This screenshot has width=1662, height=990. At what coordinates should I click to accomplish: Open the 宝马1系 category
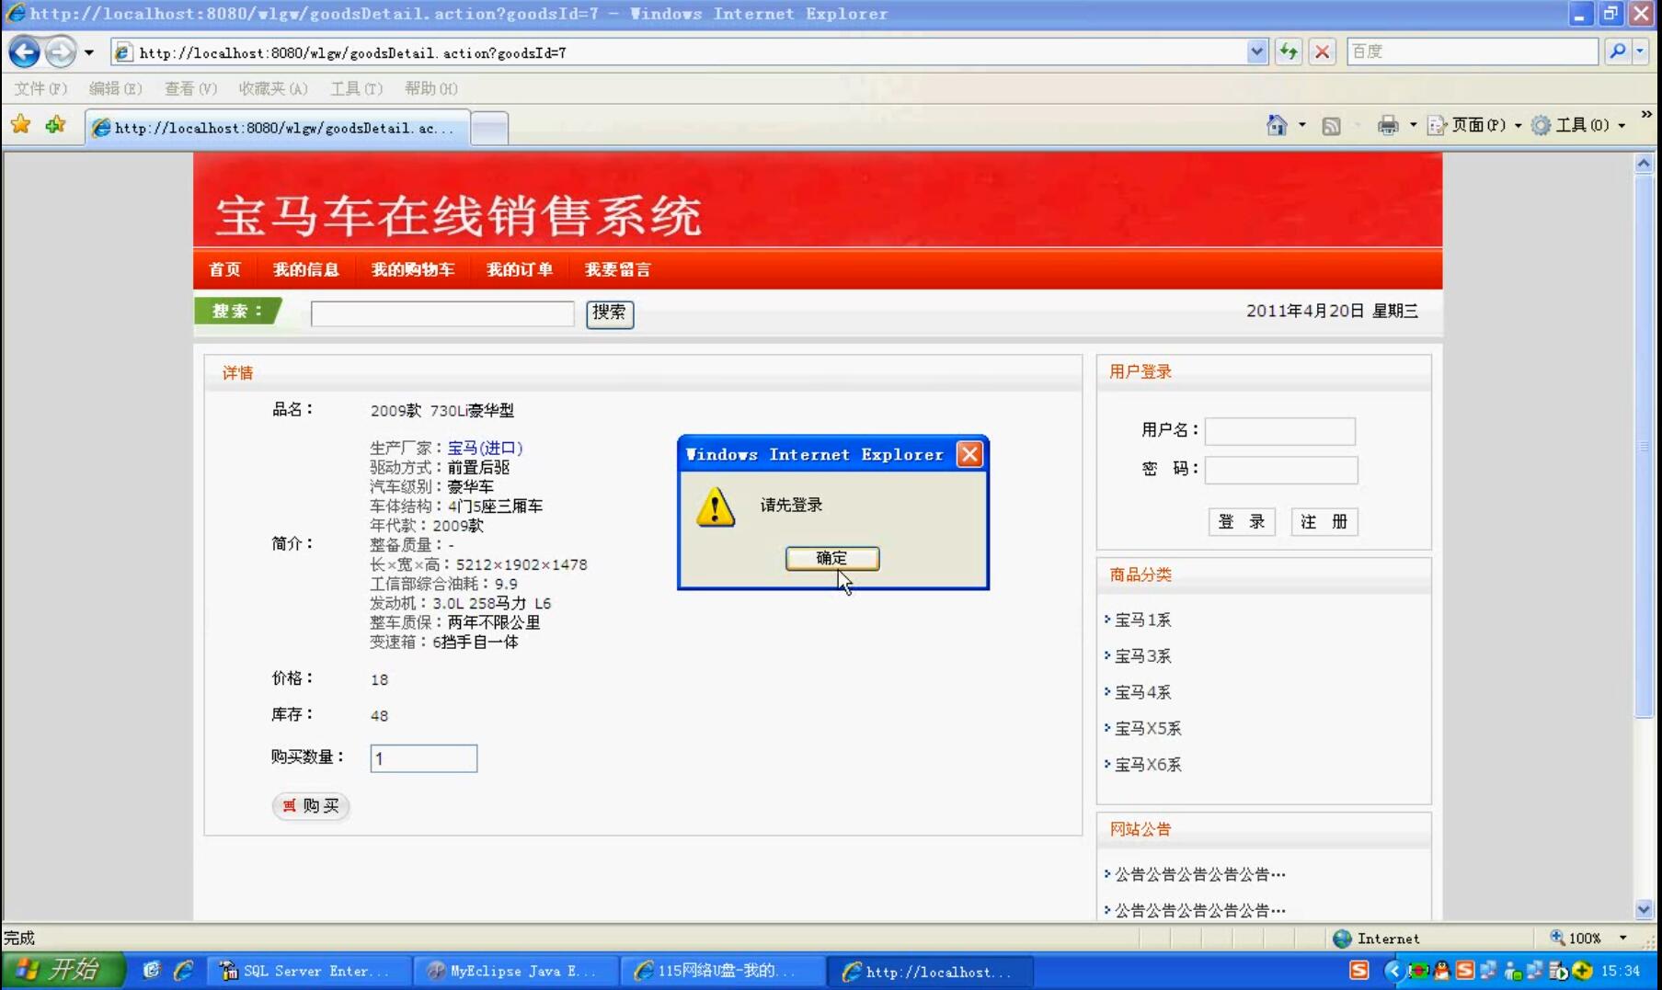(1143, 620)
